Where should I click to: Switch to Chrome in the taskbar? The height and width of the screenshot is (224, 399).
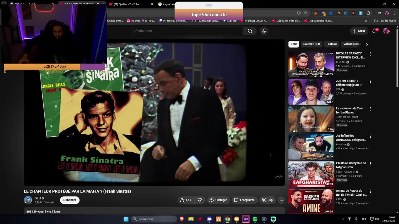coord(228,219)
